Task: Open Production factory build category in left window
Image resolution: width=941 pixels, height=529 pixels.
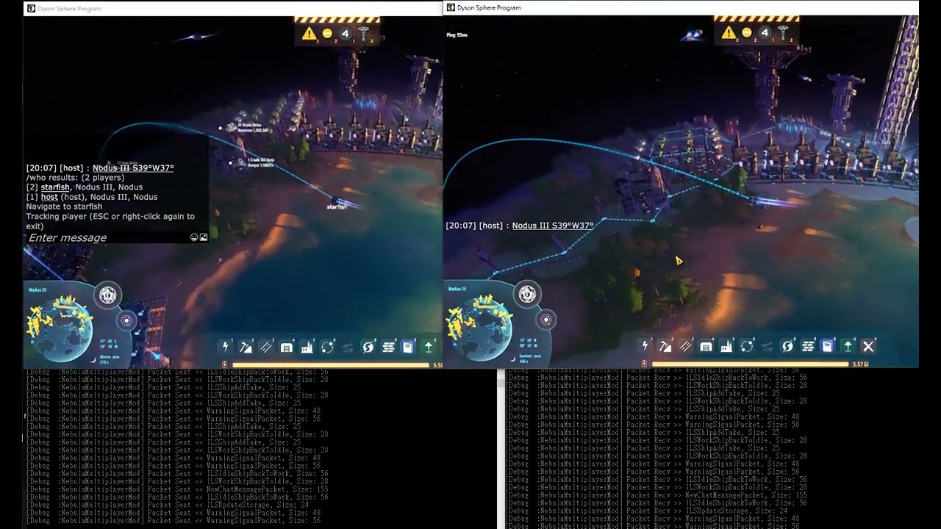Action: click(x=307, y=347)
